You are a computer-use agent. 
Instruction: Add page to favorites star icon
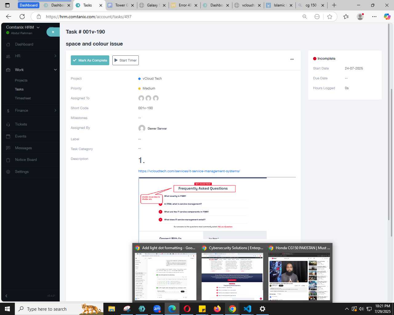(x=330, y=17)
